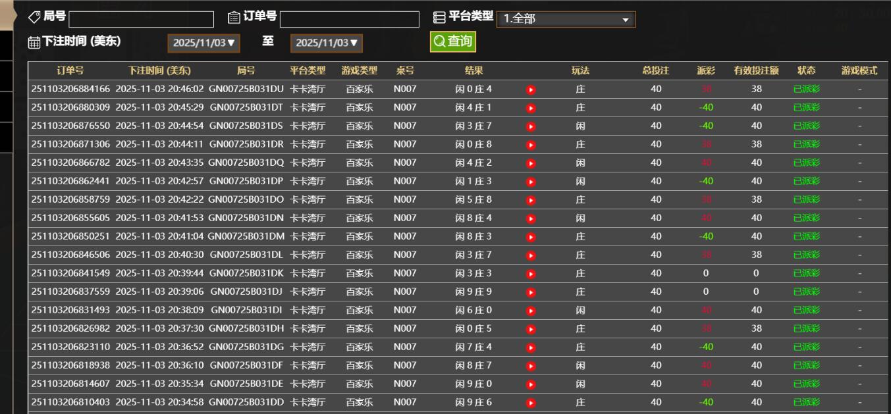The width and height of the screenshot is (891, 414).
Task: Open video icon for round GN00725B031DJ
Action: [531, 292]
